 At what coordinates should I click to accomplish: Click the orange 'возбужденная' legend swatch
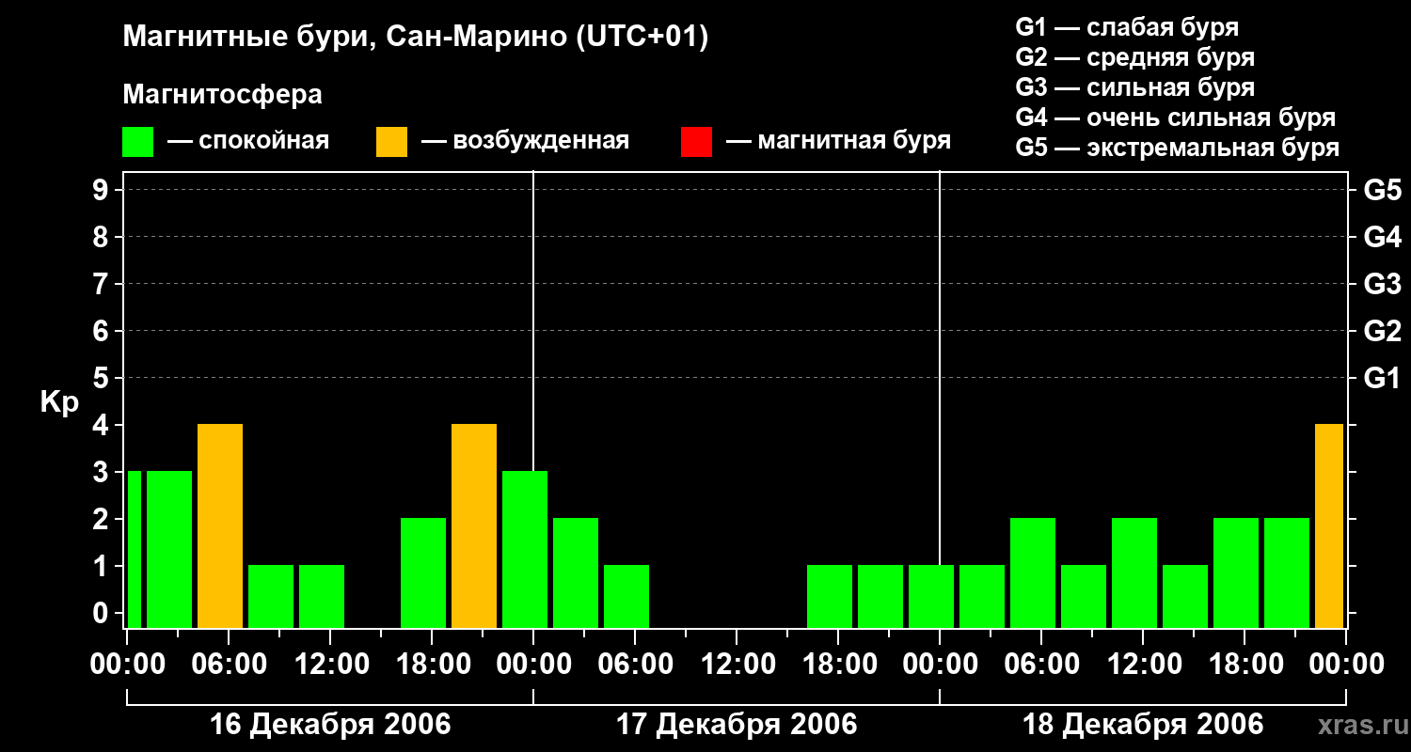(391, 142)
